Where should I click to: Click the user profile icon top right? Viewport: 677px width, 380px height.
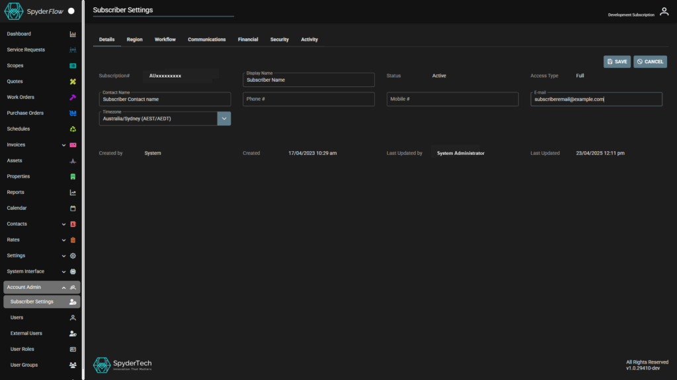click(664, 12)
